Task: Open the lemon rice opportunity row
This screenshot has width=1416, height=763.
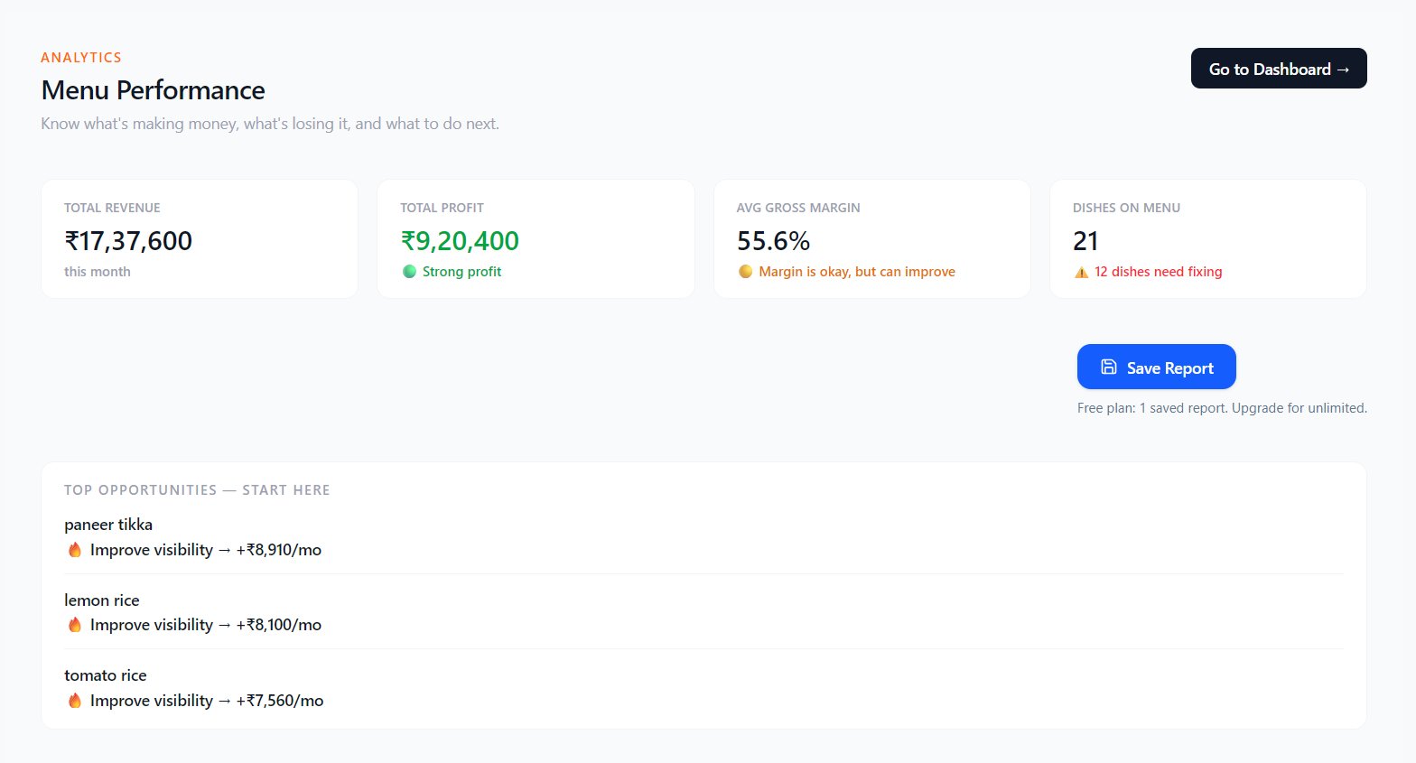Action: pyautogui.click(x=703, y=612)
